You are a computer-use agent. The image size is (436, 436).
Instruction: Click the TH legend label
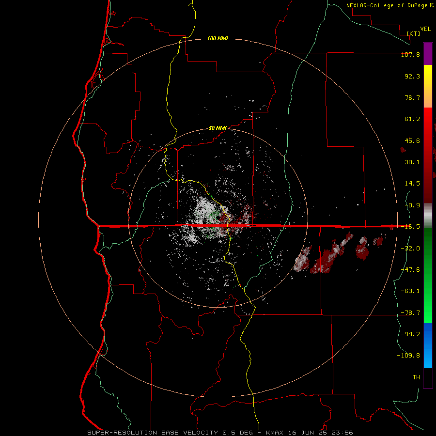click(416, 377)
